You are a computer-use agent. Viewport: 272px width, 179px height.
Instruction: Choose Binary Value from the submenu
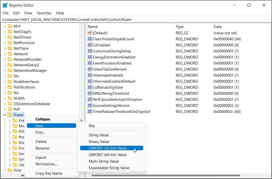pos(111,142)
